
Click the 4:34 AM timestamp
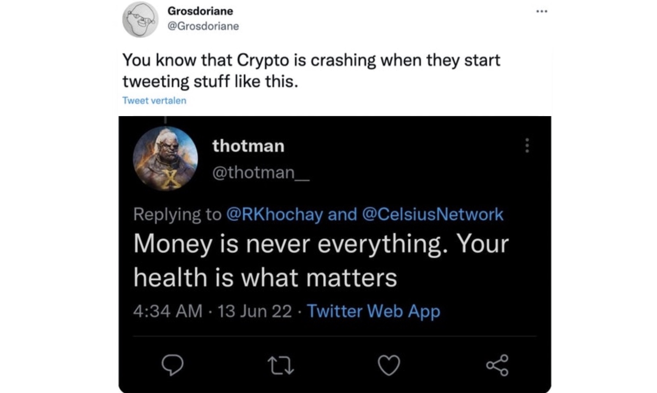click(x=168, y=311)
